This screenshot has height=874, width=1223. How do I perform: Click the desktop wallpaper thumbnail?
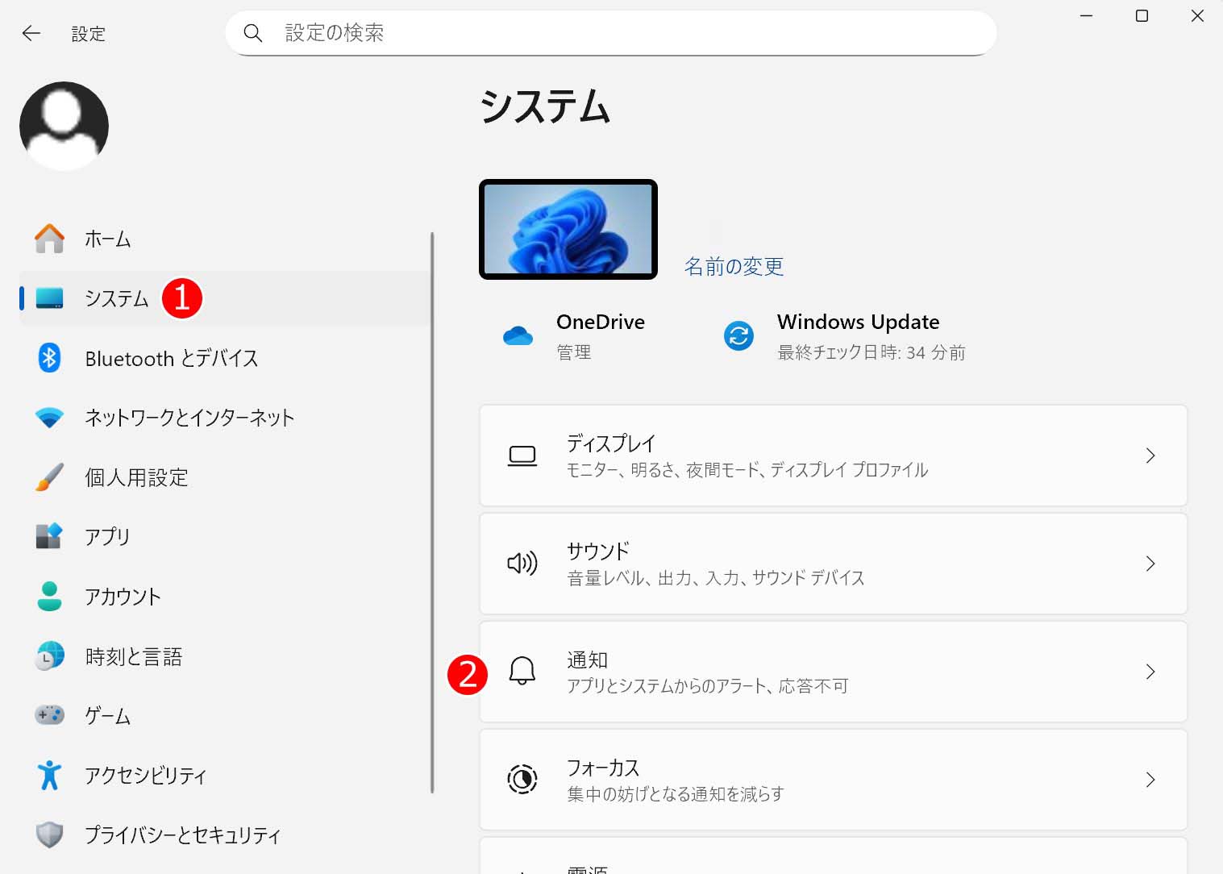point(568,229)
